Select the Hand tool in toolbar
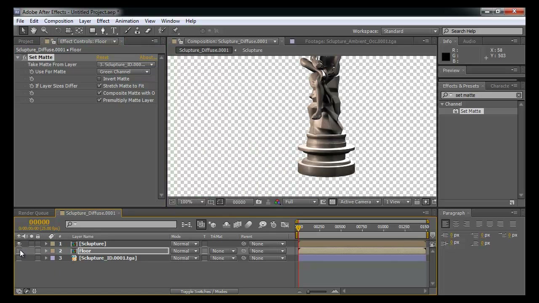The width and height of the screenshot is (539, 303). [34, 31]
